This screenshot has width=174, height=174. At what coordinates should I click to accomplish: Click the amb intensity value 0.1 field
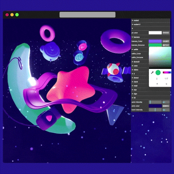(x=166, y=102)
